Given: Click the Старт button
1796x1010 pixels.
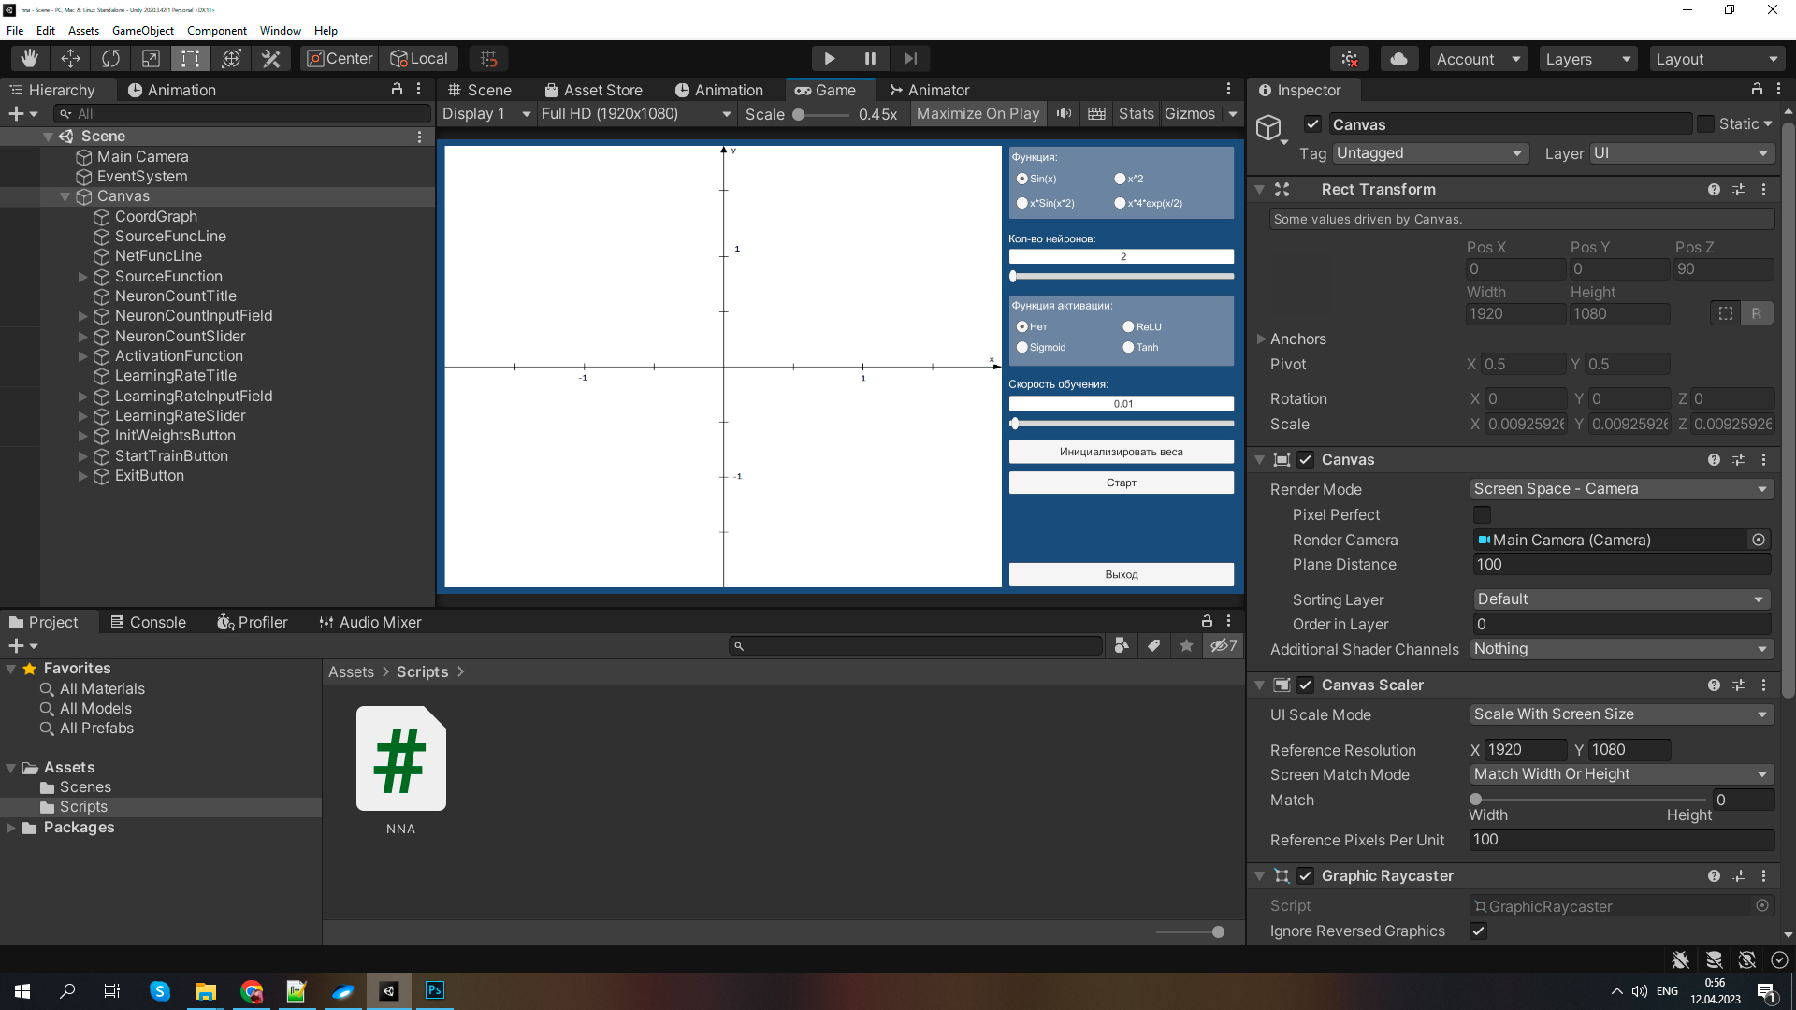Looking at the screenshot, I should coord(1121,483).
